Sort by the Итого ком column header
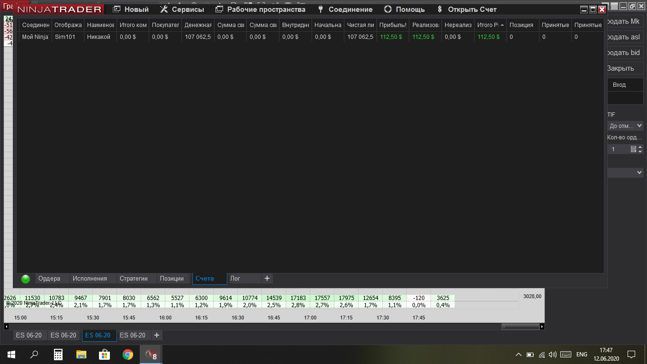This screenshot has width=647, height=364. coord(133,25)
